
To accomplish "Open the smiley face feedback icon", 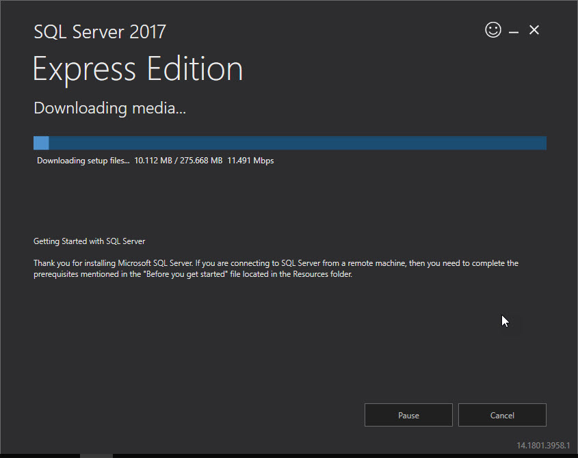I will 493,30.
